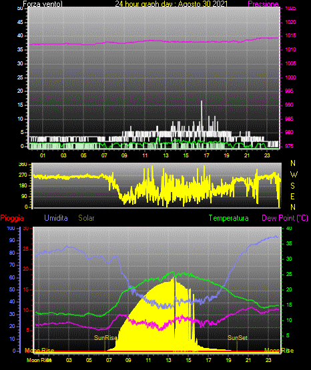Click the SunRise marker label

[x=105, y=338]
